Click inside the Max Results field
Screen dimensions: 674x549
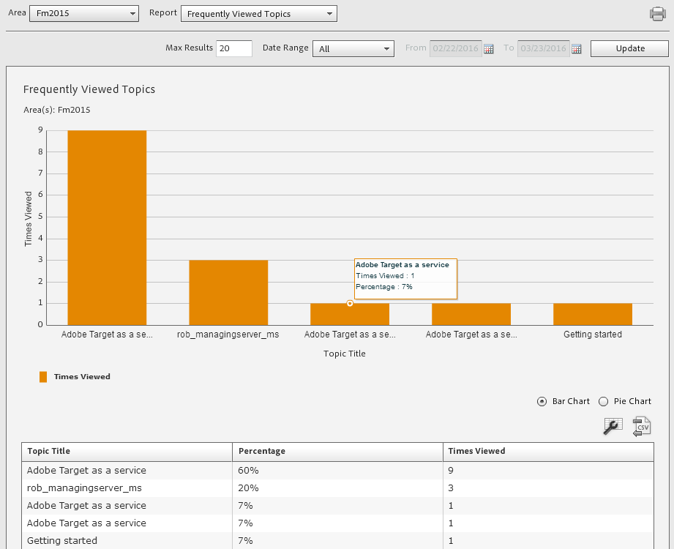234,48
